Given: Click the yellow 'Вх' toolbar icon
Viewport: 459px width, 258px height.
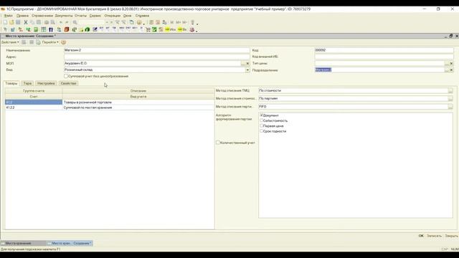Looking at the screenshot, I should [x=181, y=29].
